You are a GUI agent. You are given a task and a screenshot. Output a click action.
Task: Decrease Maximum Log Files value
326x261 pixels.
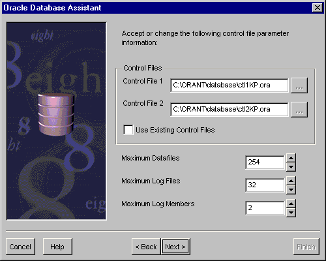[x=291, y=190]
